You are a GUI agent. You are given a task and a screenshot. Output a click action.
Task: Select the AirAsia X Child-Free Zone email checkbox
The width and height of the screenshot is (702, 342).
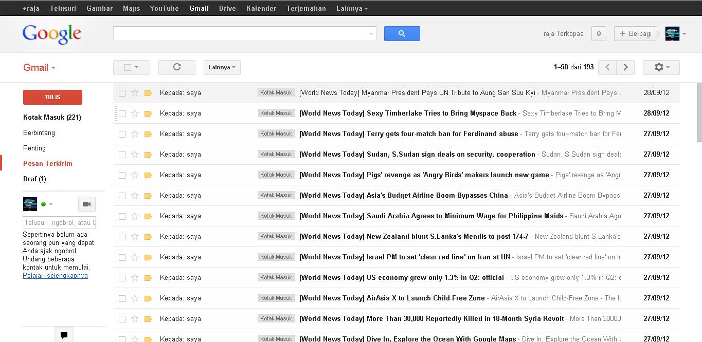(122, 298)
